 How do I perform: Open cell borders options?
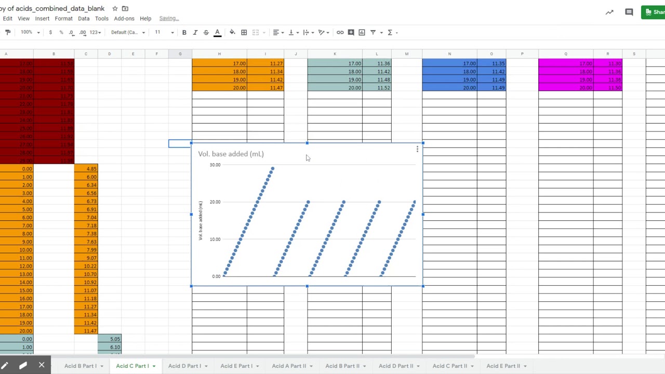click(x=244, y=32)
